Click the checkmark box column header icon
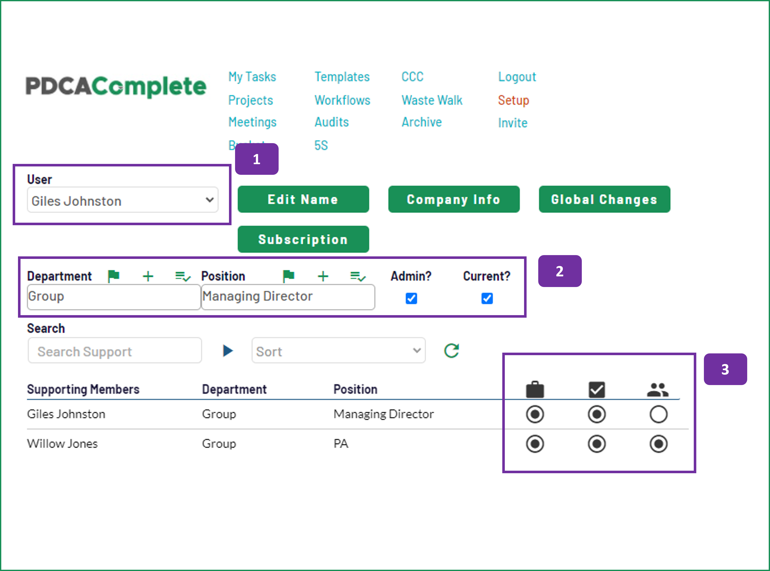 pos(597,390)
